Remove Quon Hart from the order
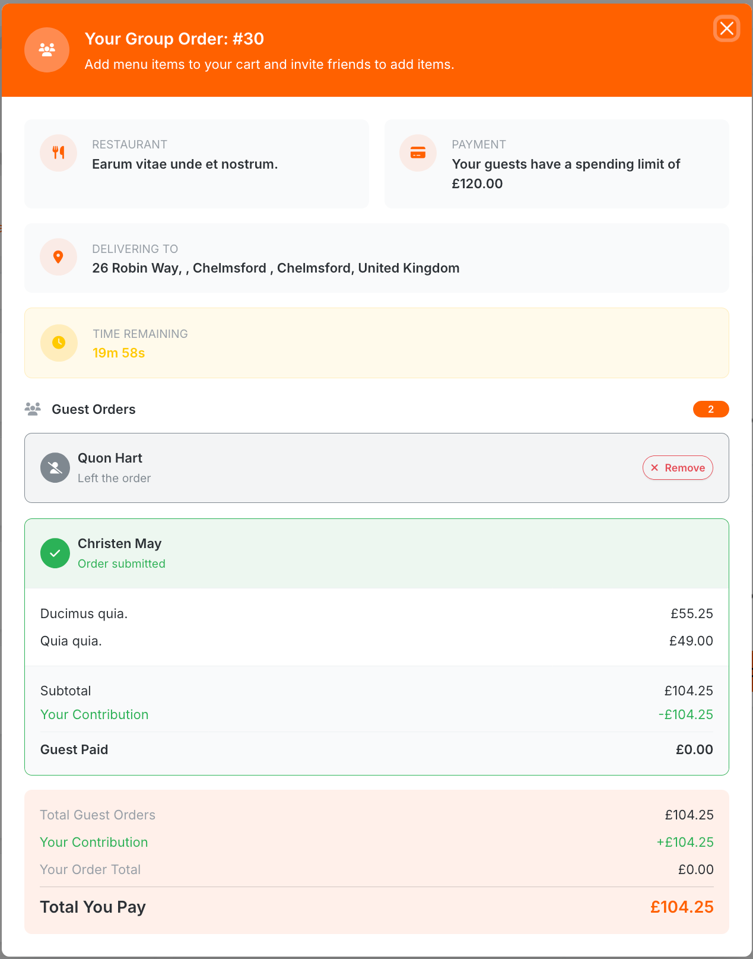753x959 pixels. click(x=678, y=468)
